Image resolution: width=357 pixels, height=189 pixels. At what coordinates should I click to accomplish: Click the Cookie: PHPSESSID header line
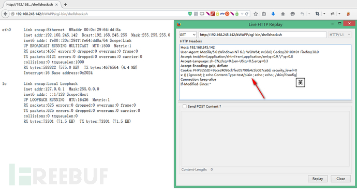point(239,70)
